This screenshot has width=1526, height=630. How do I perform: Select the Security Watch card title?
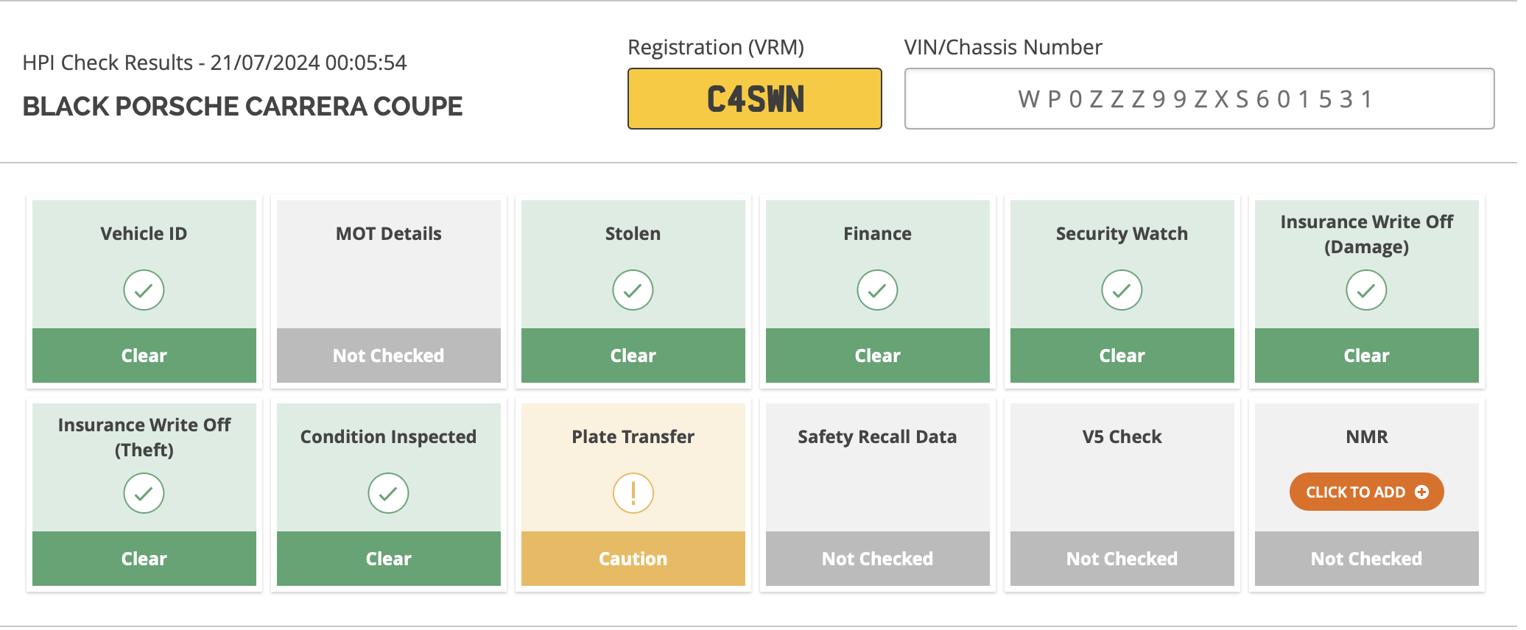click(x=1122, y=233)
